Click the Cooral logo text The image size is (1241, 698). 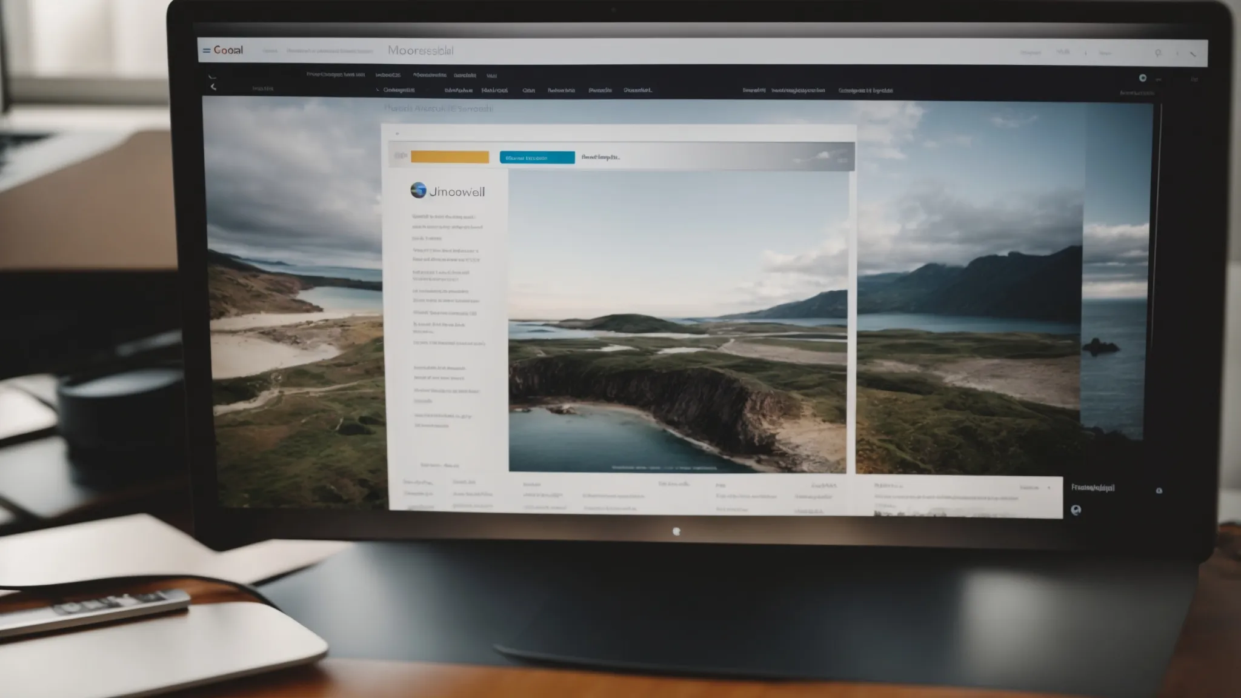tap(228, 50)
